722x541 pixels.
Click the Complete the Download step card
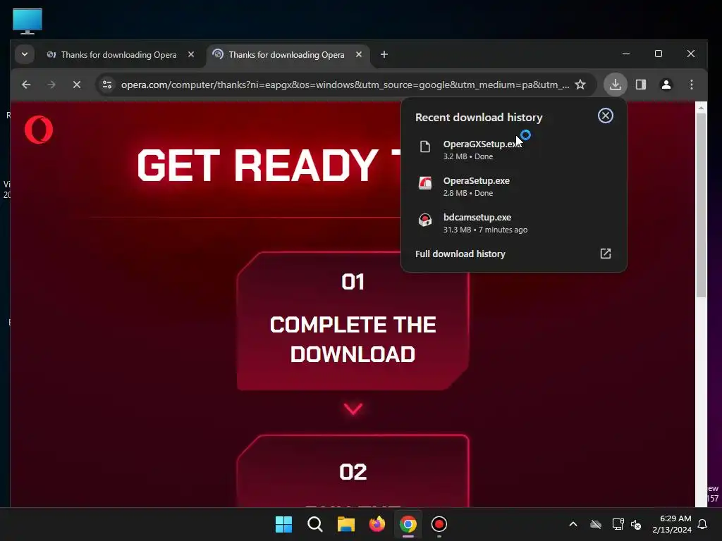[353, 321]
